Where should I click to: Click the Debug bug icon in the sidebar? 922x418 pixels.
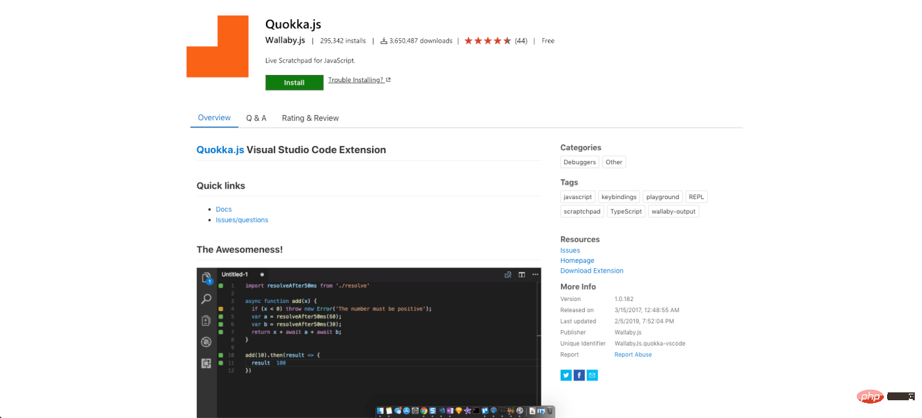point(206,342)
